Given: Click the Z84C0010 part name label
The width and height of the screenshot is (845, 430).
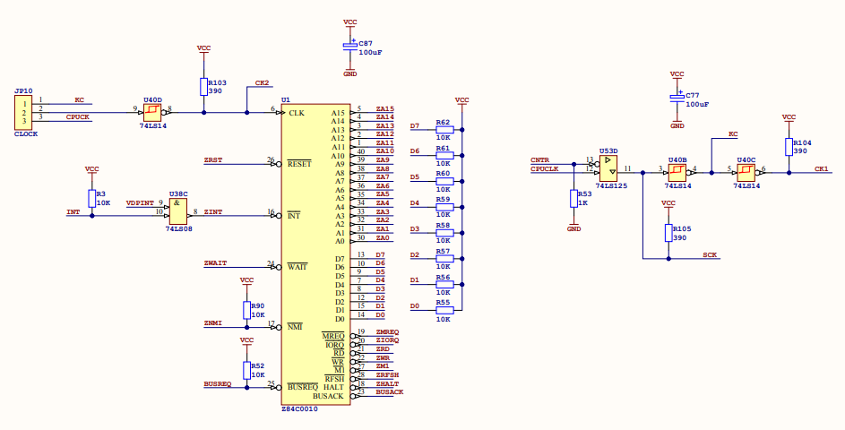Looking at the screenshot, I should [x=299, y=408].
